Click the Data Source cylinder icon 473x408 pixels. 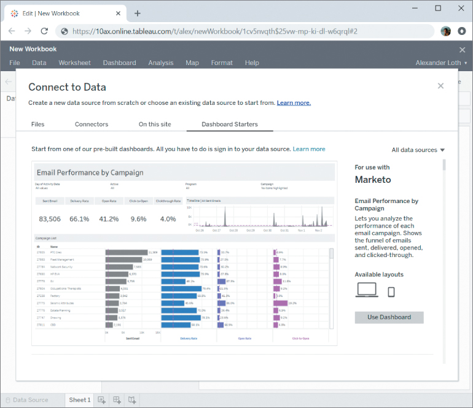[x=8, y=400]
